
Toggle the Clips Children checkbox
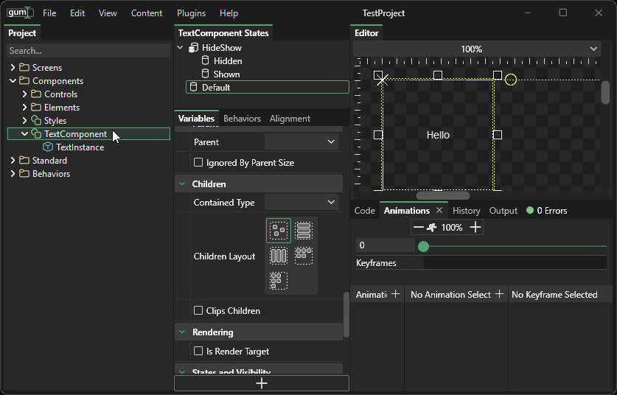point(198,311)
